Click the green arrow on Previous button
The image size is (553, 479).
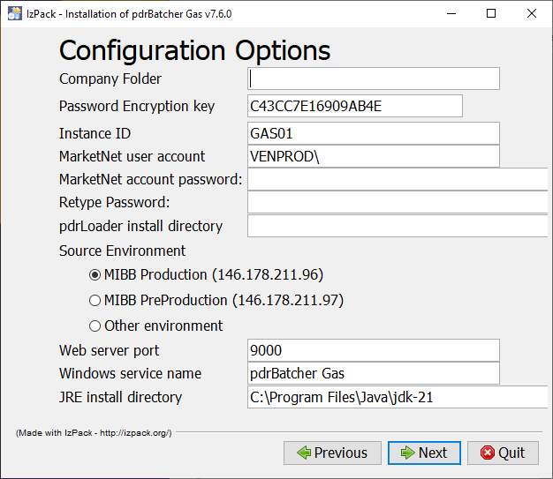point(304,453)
